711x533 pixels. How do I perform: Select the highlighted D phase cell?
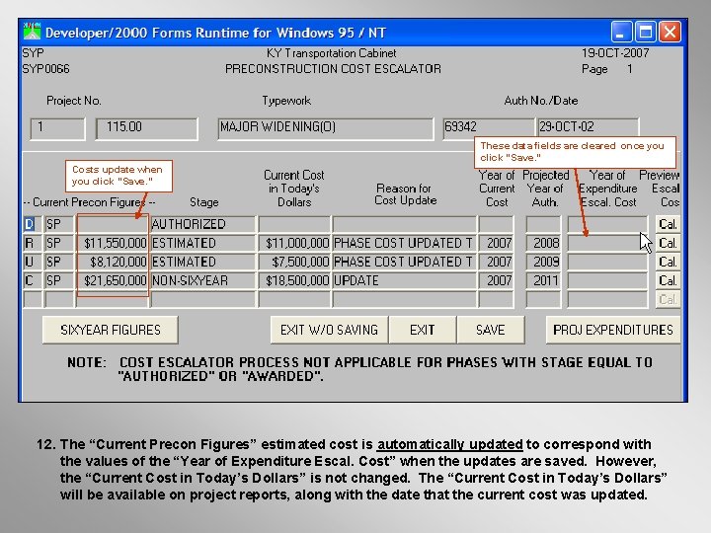pyautogui.click(x=33, y=224)
